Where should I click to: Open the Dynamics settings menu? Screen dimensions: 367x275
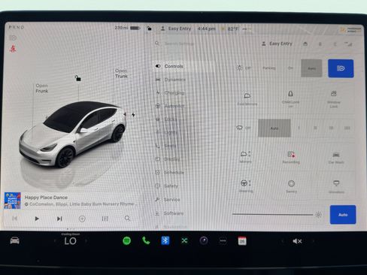171,80
